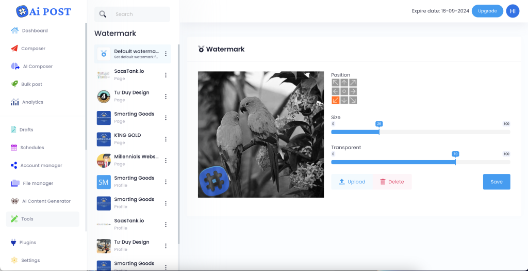Open Account manager from sidebar
Screen dimensions: 528x271
tap(41, 166)
